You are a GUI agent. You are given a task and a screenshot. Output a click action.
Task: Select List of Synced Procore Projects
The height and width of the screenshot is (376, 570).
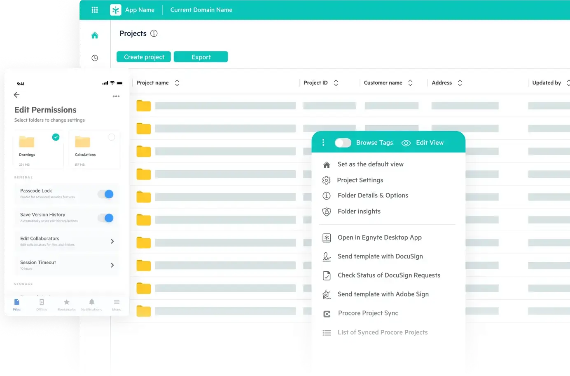[x=383, y=332]
